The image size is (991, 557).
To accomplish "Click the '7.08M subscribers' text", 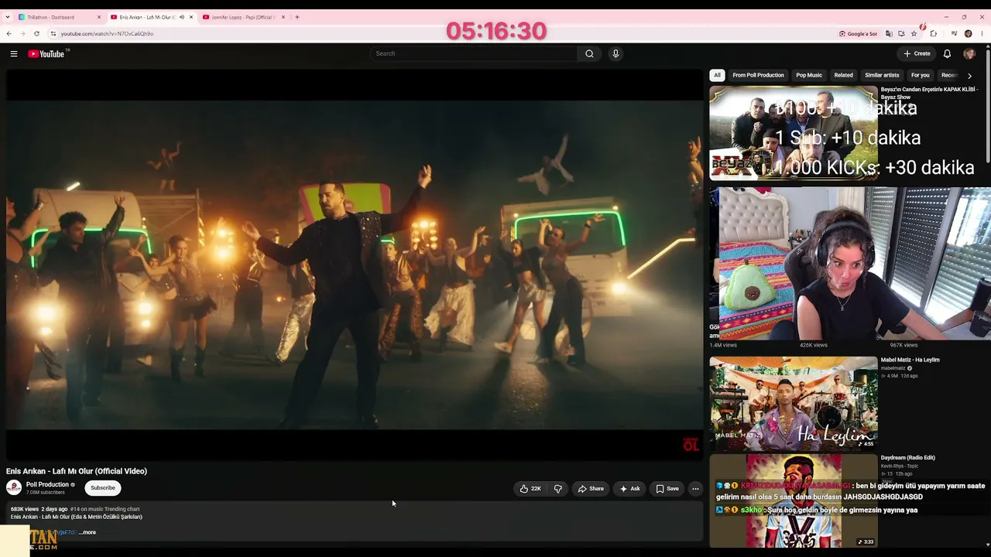I will pyautogui.click(x=46, y=492).
